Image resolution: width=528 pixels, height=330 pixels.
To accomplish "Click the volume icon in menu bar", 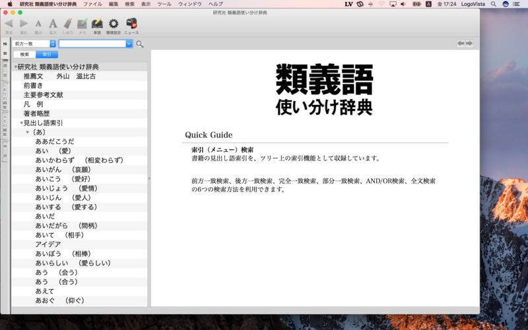I will [x=403, y=4].
